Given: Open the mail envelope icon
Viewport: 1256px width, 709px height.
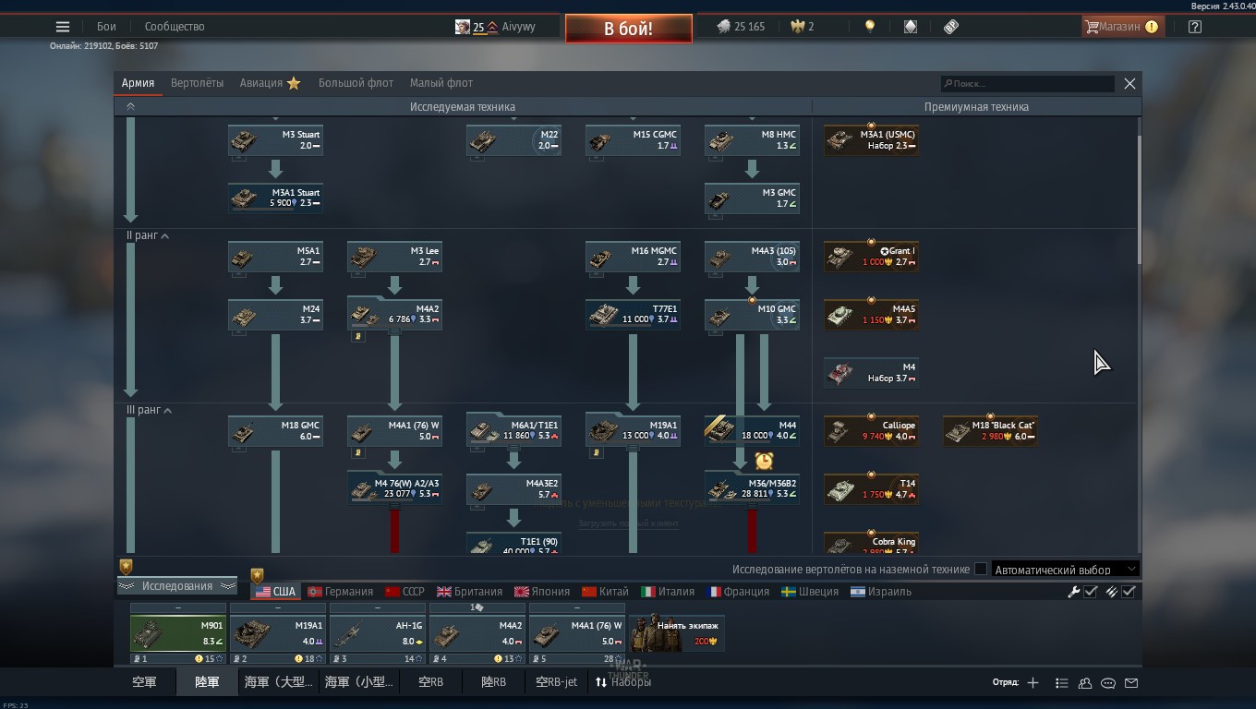Looking at the screenshot, I should tap(1131, 683).
